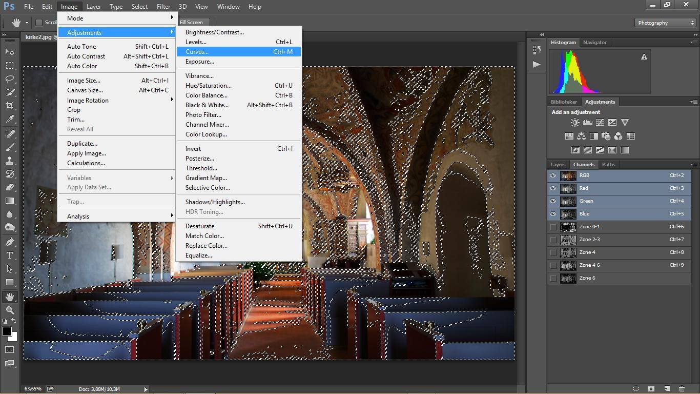
Task: Hide the Red channel visibility eye
Action: pyautogui.click(x=553, y=188)
